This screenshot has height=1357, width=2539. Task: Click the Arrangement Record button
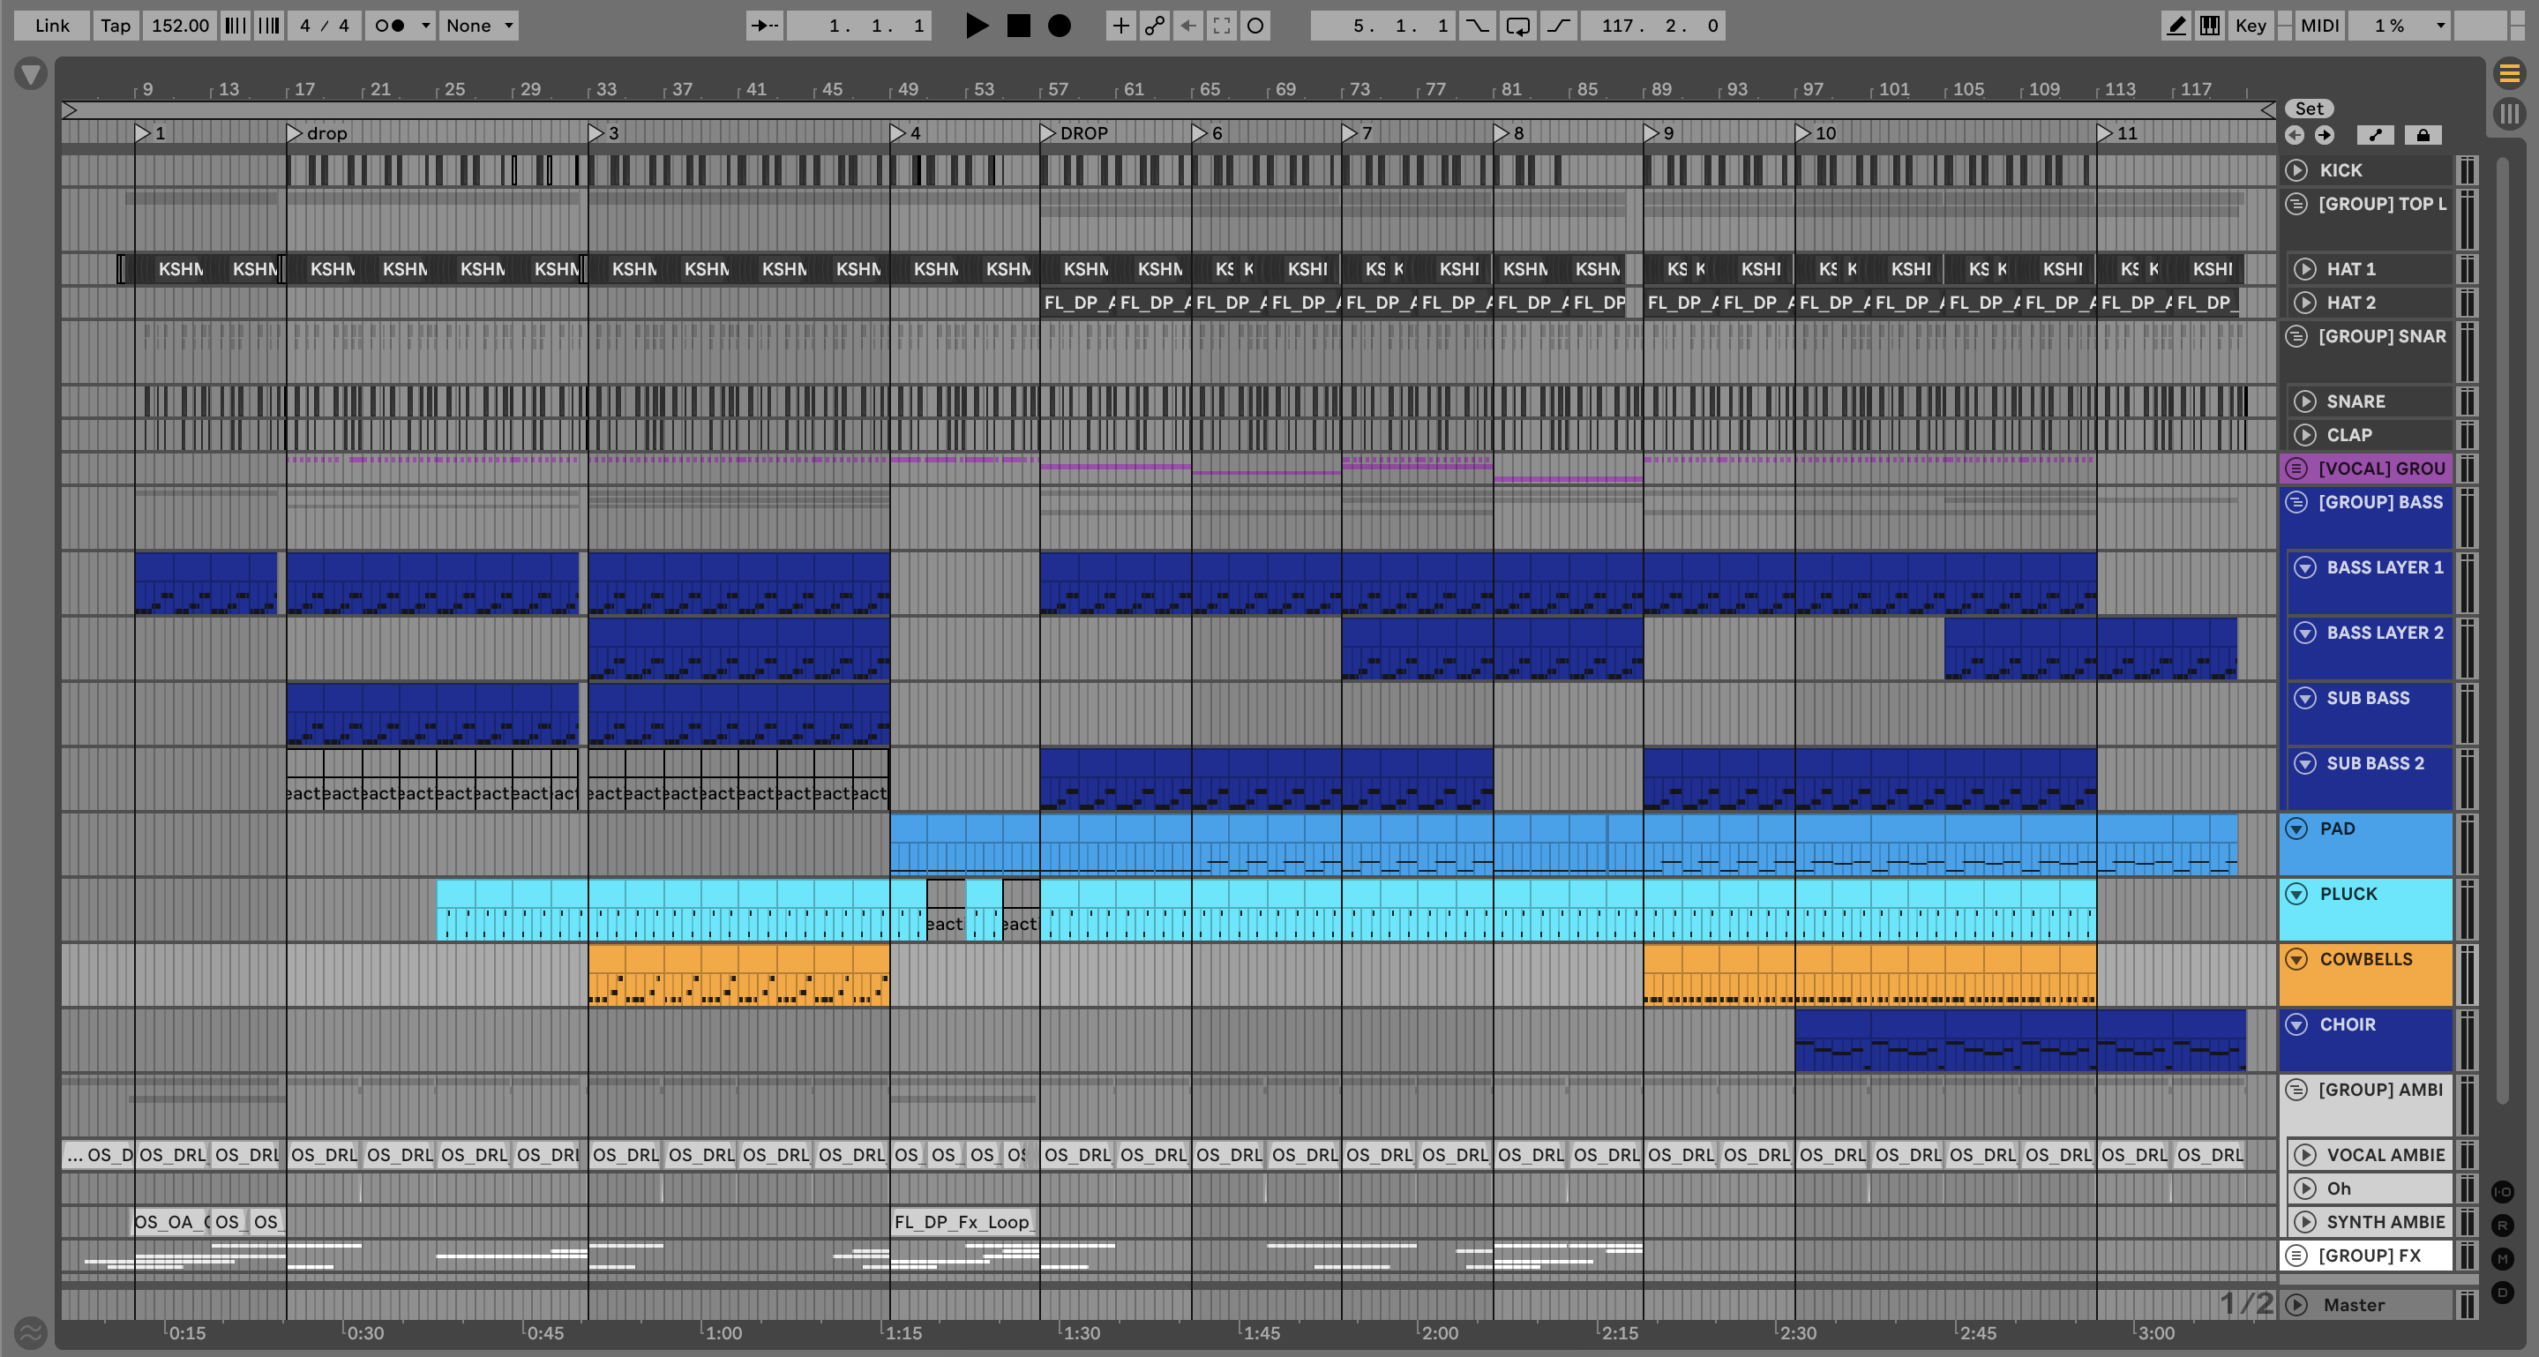(1060, 26)
